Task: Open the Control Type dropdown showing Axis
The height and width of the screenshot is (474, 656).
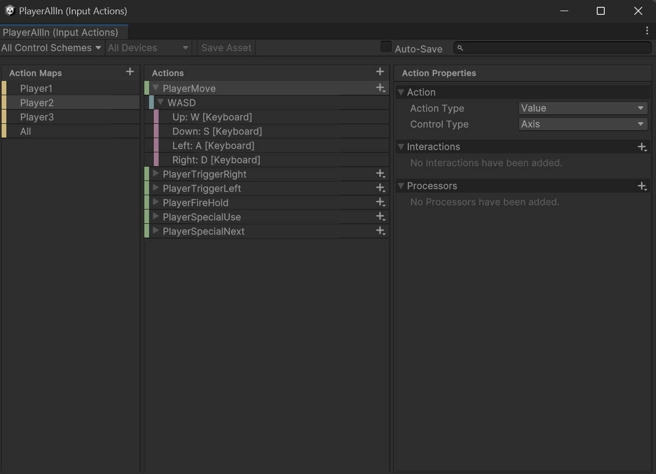Action: coord(583,124)
